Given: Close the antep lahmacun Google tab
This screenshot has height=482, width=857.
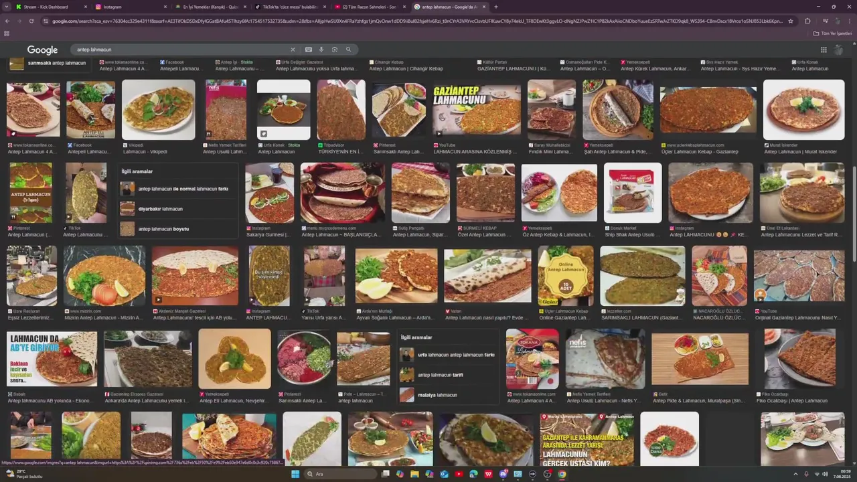Looking at the screenshot, I should [x=484, y=7].
